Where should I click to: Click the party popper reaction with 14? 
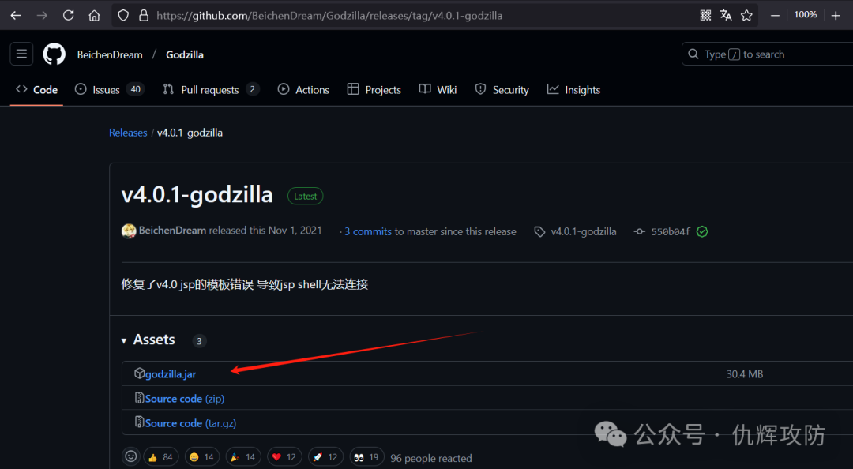coord(244,457)
